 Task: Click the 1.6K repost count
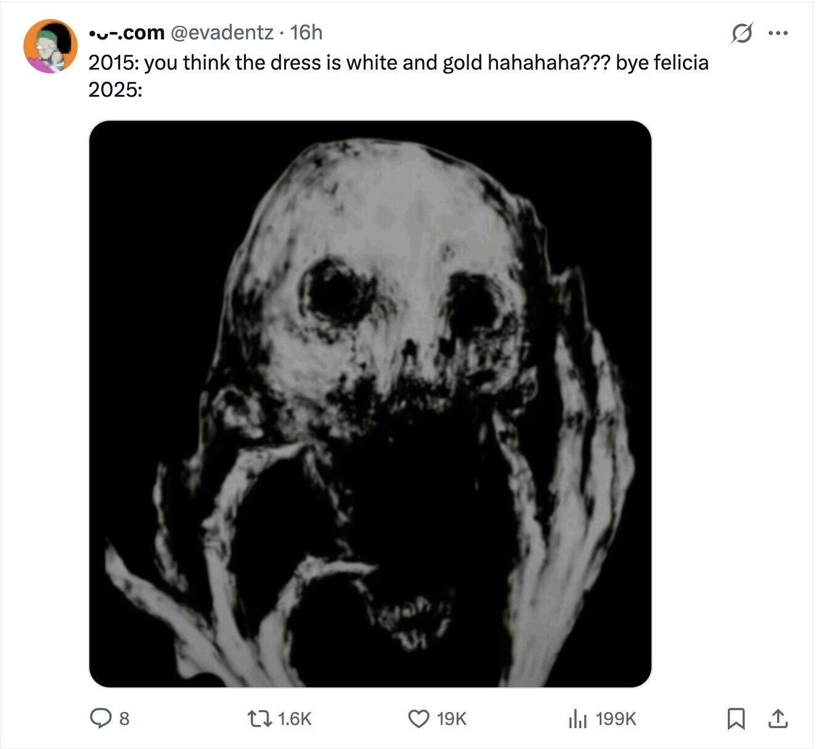[295, 719]
